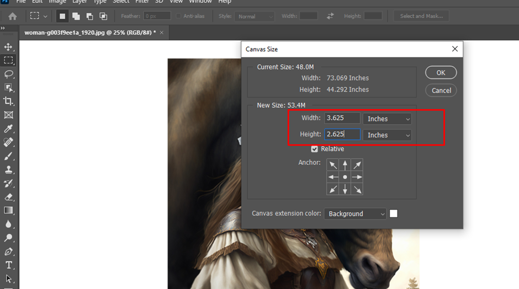Click the new Height input field
The image size is (519, 289).
click(x=342, y=134)
